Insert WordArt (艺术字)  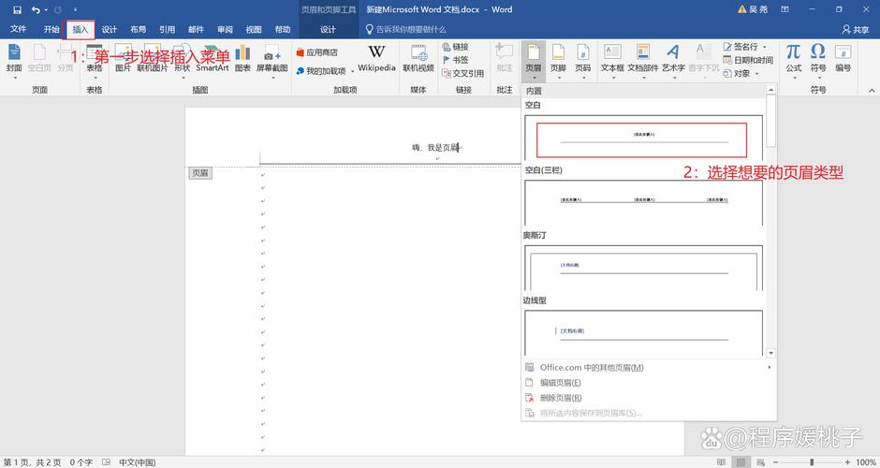click(673, 61)
